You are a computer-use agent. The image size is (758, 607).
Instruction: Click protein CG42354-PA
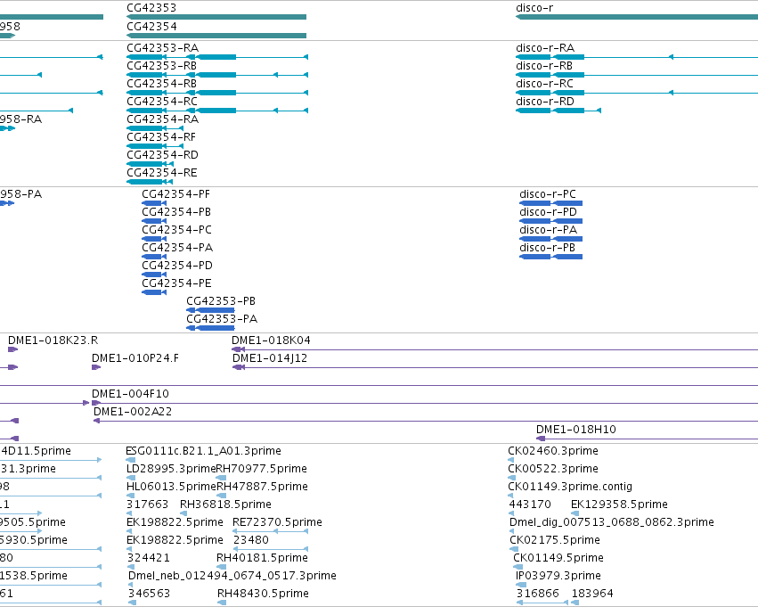[177, 248]
